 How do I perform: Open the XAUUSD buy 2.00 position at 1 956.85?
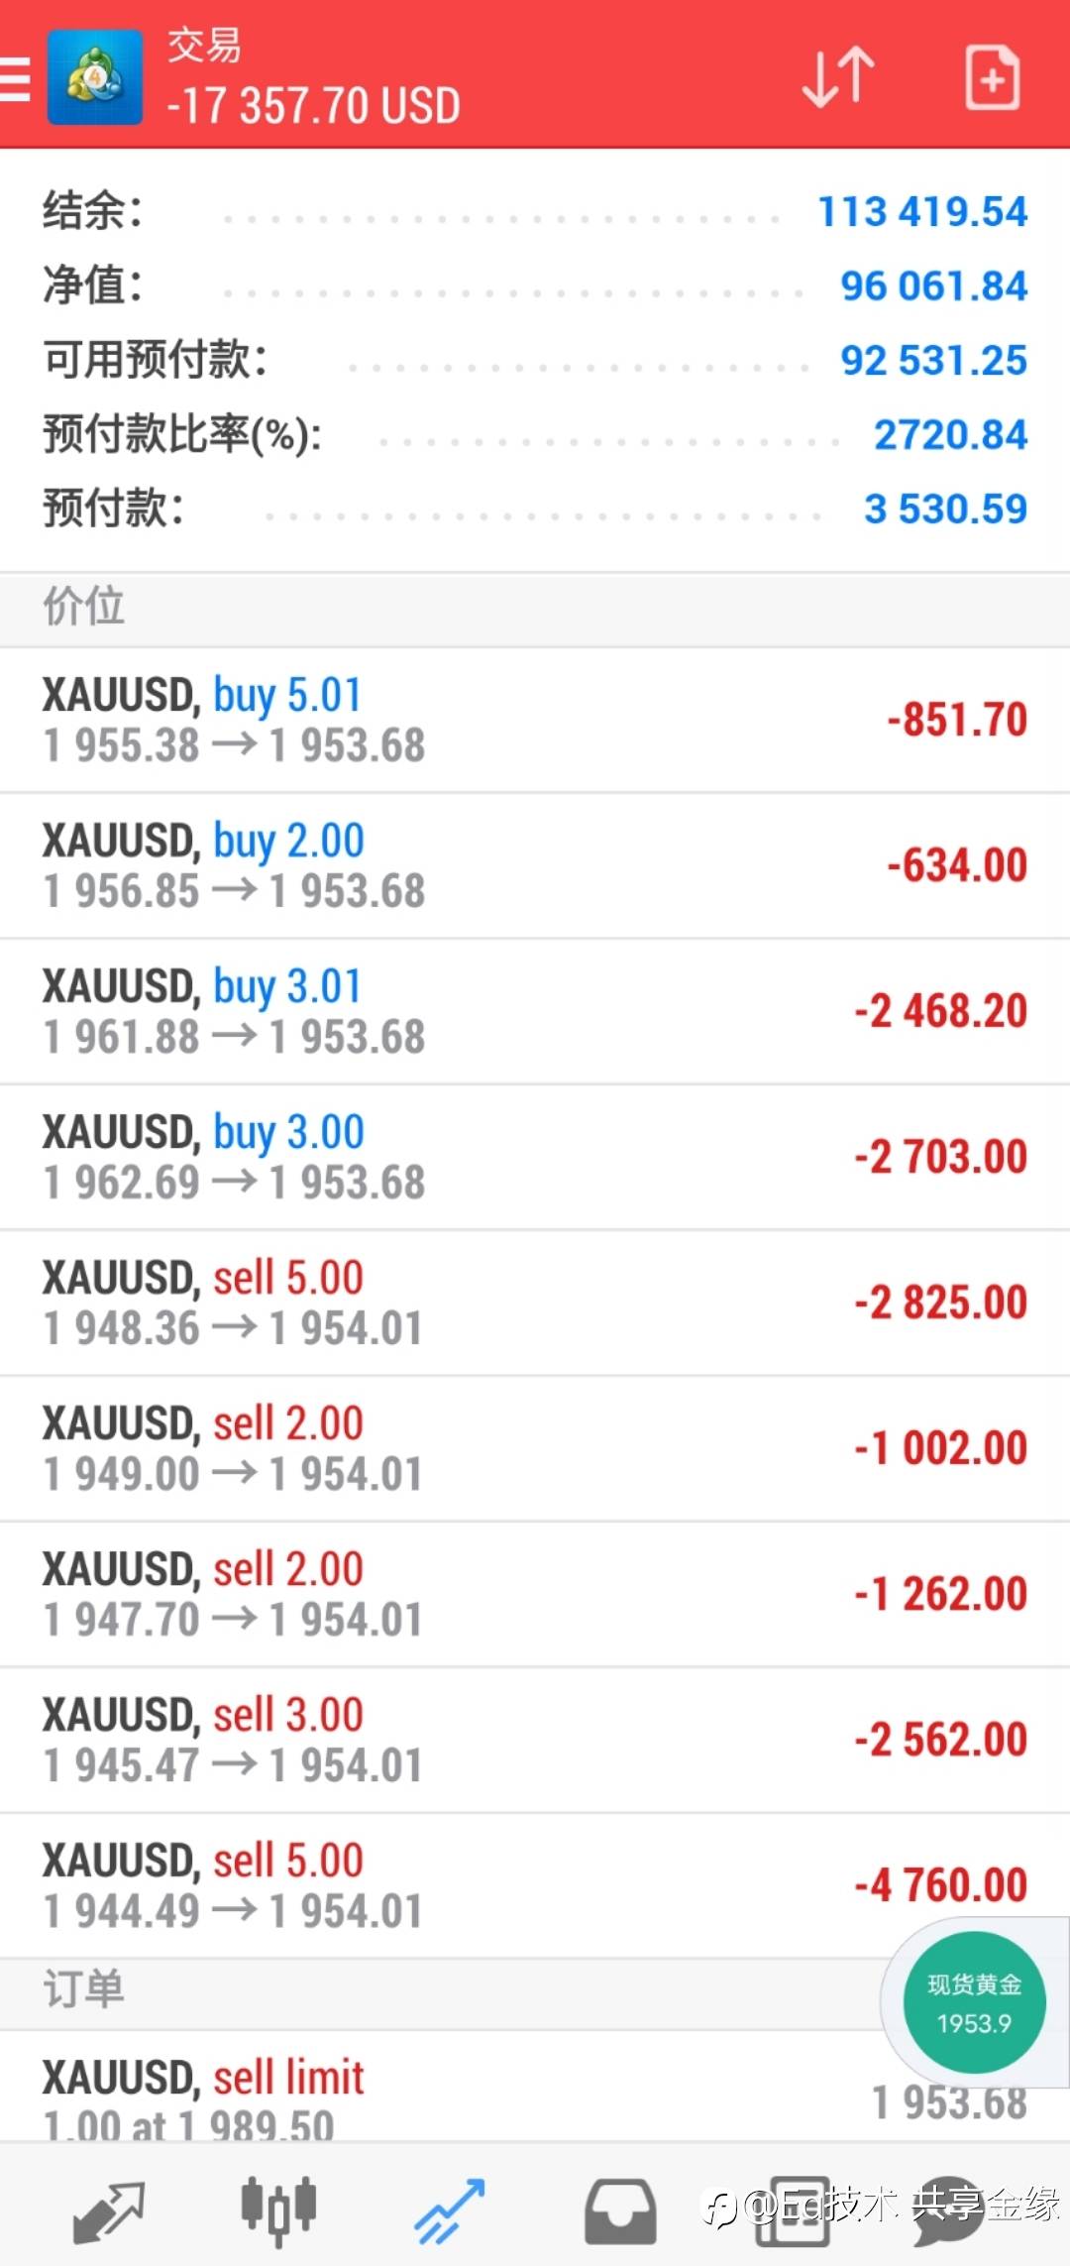tap(535, 866)
